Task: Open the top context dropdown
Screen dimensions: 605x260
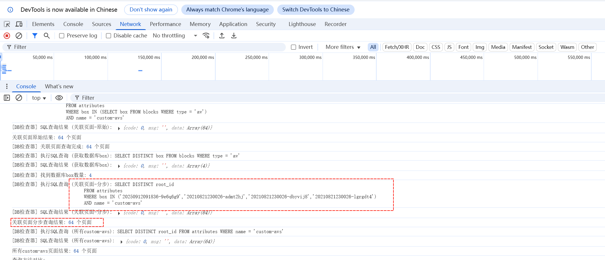Action: coord(39,98)
